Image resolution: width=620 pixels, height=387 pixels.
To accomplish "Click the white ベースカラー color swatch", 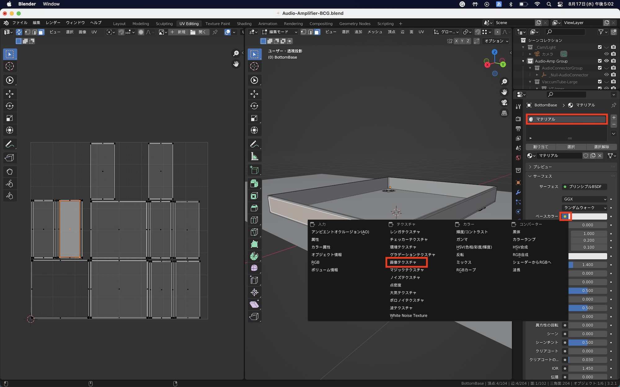I will 589,216.
